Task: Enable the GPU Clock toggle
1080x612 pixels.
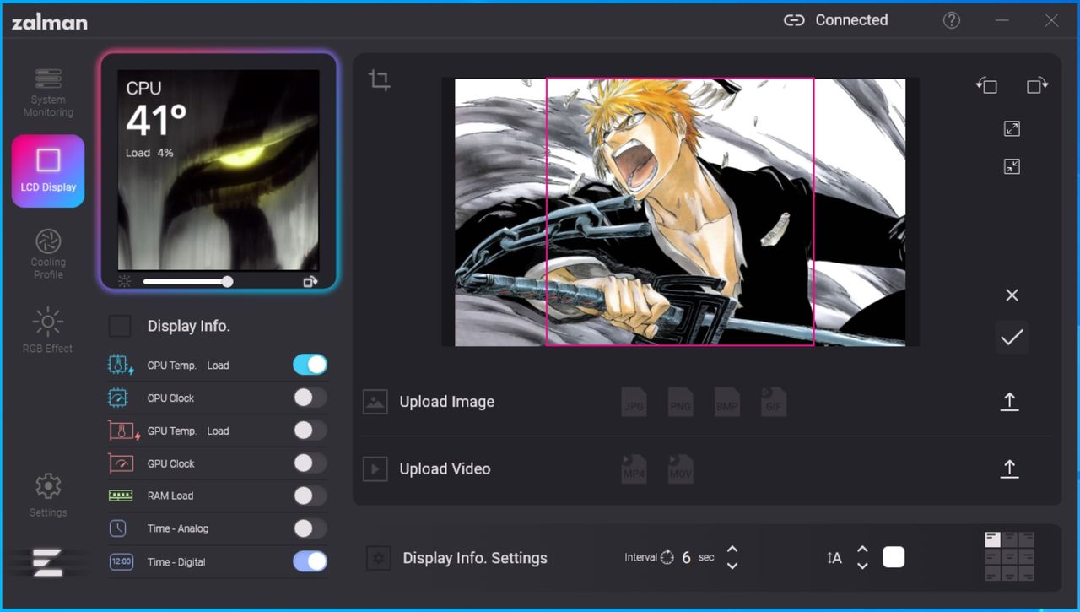Action: [x=310, y=463]
